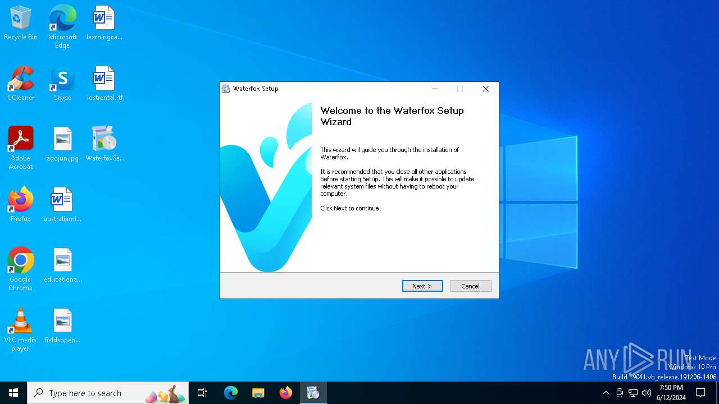Minimize the Waterfox Setup dialog
Viewport: 719px width, 404px height.
[435, 89]
